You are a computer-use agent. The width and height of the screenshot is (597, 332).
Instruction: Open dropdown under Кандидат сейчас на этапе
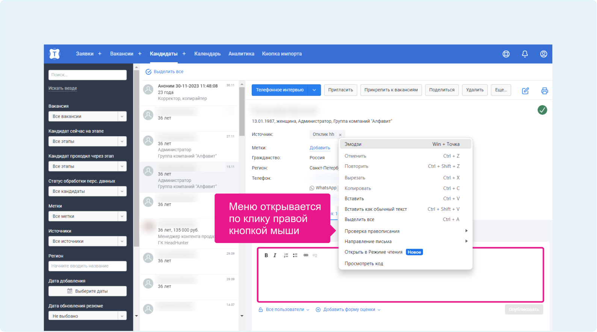(88, 141)
